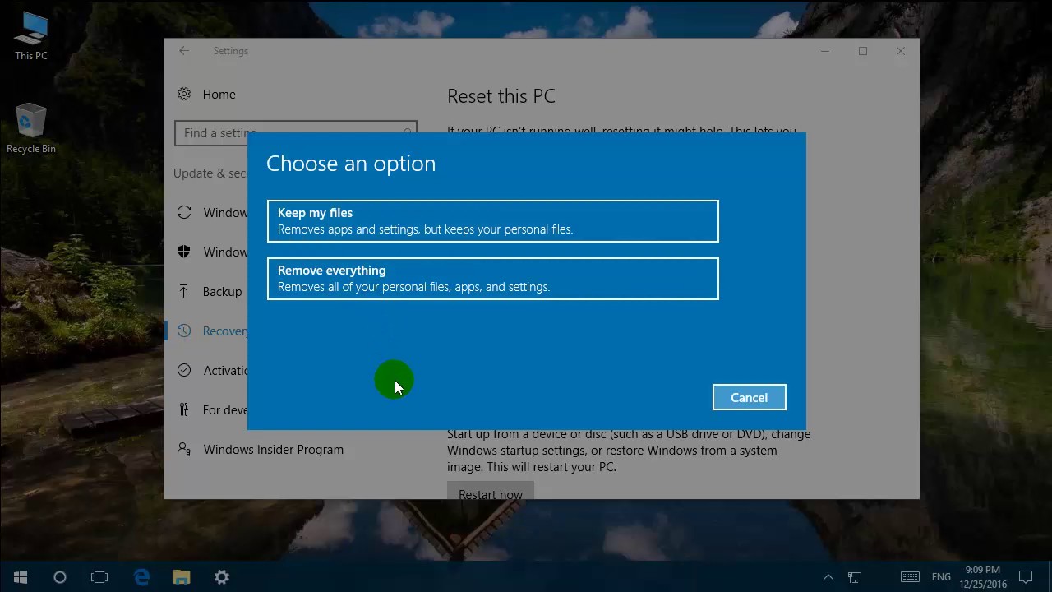Maximize the Settings window
This screenshot has width=1052, height=592.
click(863, 51)
